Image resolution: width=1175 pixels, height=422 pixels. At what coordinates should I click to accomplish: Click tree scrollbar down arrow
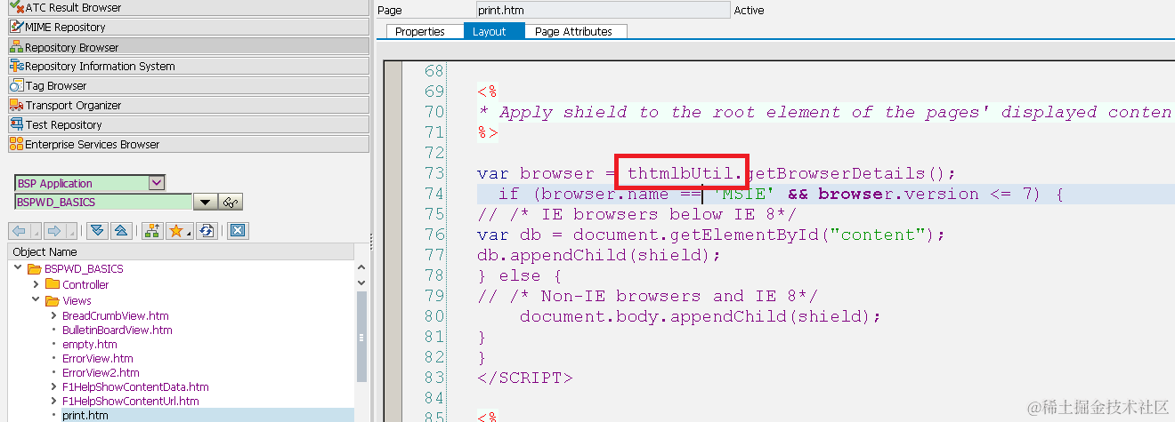[x=361, y=283]
